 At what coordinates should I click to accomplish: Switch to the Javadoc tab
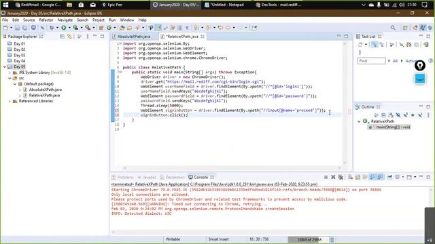click(x=147, y=178)
